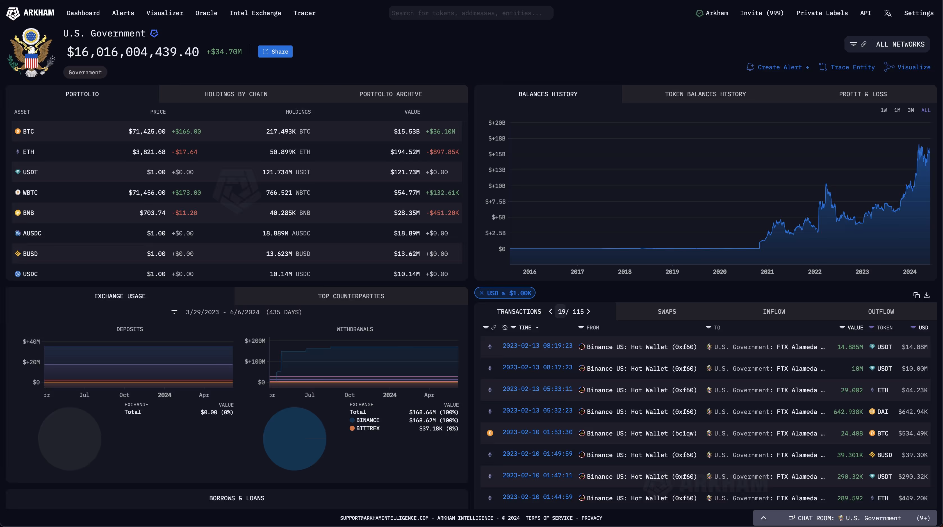Viewport: 943px width, 527px height.
Task: Switch chart range to 1W
Action: pyautogui.click(x=883, y=110)
